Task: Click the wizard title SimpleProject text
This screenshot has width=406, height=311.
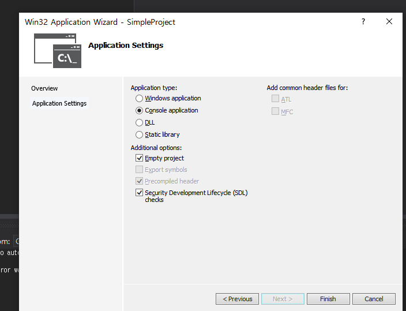Action: tap(151, 23)
